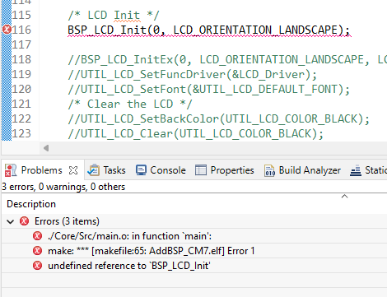Click the Tasks view clipboard icon
The height and width of the screenshot is (297, 387).
pyautogui.click(x=93, y=170)
